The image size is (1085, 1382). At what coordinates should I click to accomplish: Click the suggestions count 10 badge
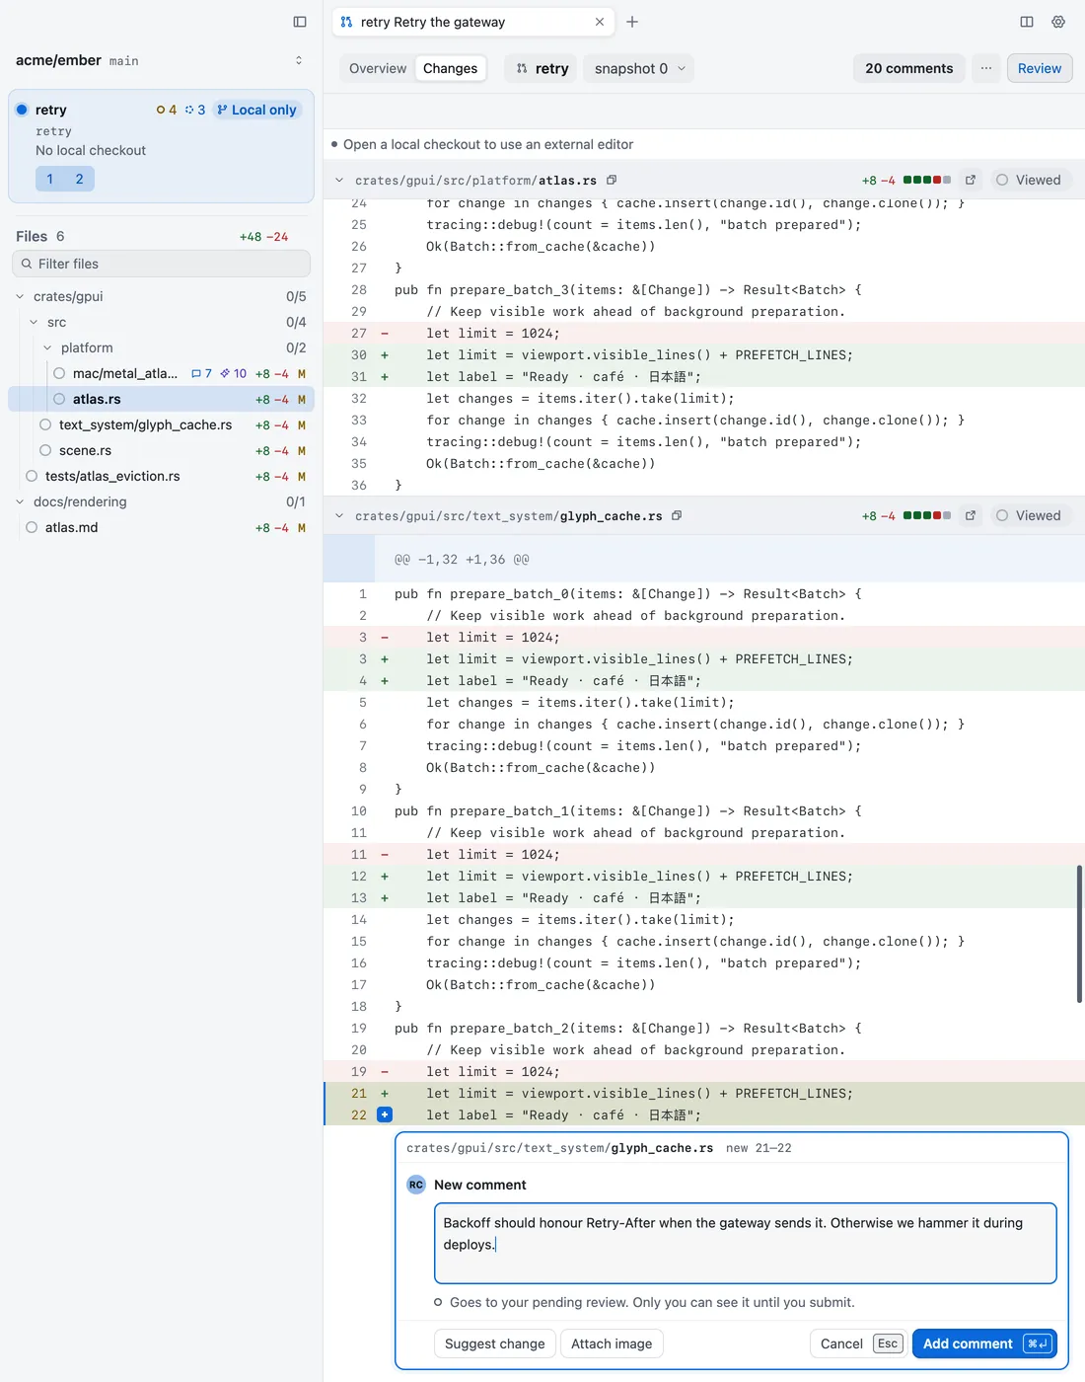(234, 373)
